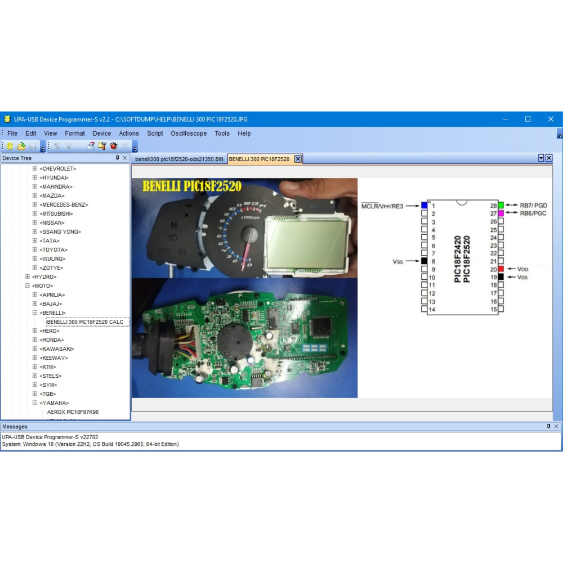Collapse the MOTO tree node
The width and height of the screenshot is (563, 563).
27,285
